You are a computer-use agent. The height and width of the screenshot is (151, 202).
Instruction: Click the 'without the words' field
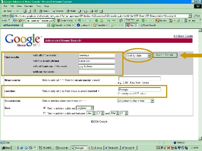coord(97,72)
